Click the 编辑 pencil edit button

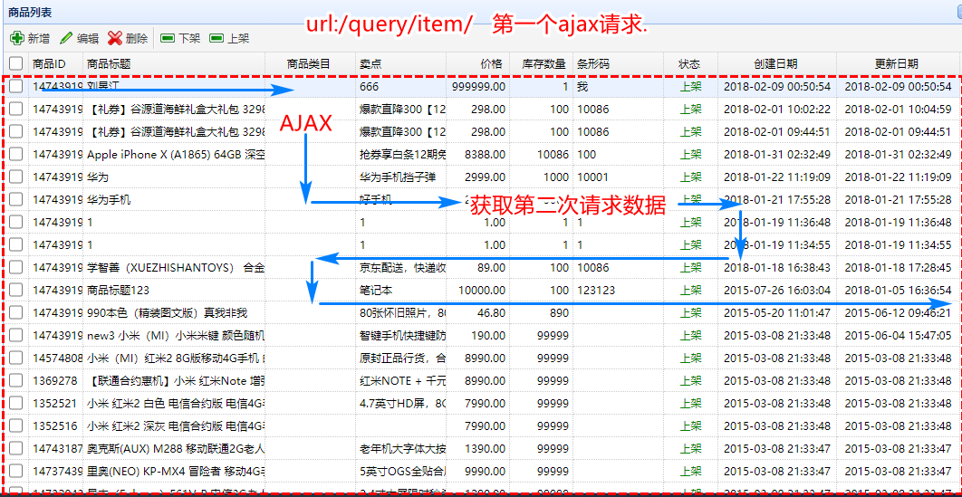pyautogui.click(x=79, y=39)
